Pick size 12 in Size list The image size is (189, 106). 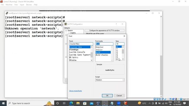(x=119, y=51)
